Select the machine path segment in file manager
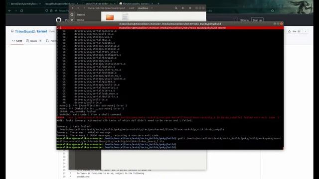 [x=143, y=8]
